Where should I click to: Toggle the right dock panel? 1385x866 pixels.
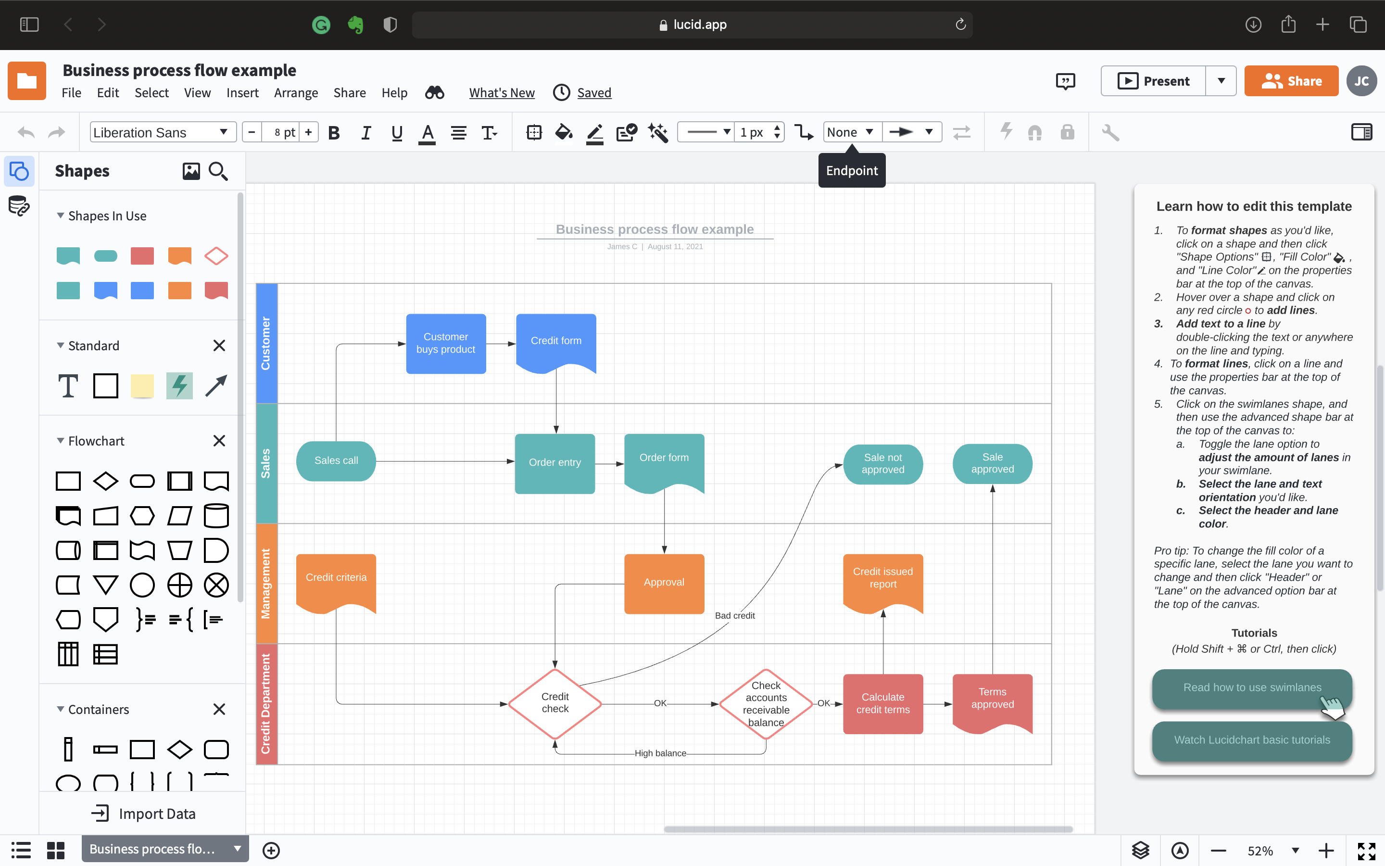pyautogui.click(x=1361, y=132)
